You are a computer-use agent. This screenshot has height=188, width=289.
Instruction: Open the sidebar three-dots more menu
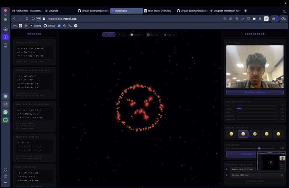click(x=5, y=183)
